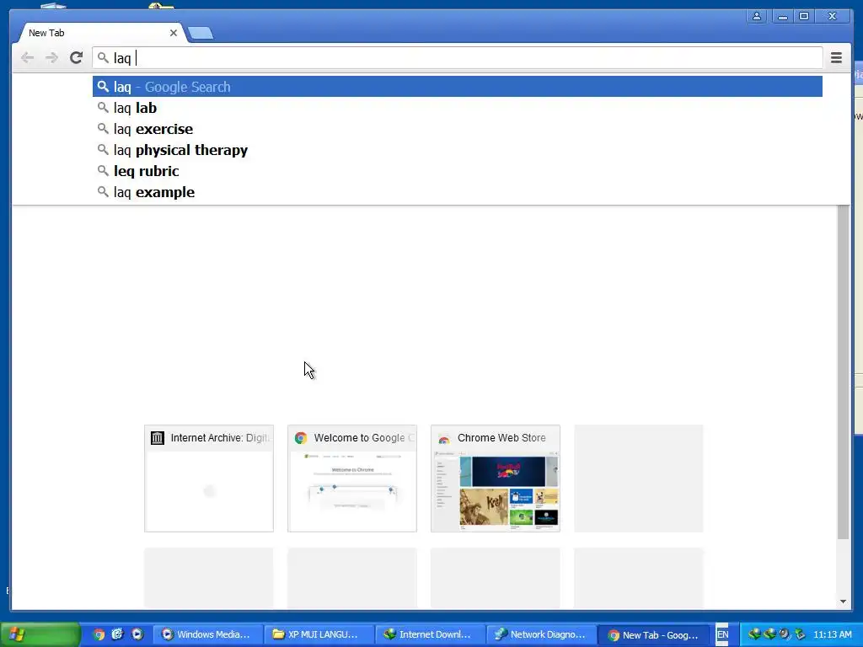This screenshot has height=647, width=863.
Task: Click the scrollbar down arrow
Action: tap(843, 602)
